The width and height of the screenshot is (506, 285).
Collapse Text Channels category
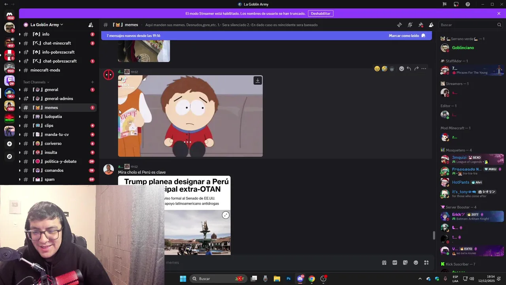[36, 82]
